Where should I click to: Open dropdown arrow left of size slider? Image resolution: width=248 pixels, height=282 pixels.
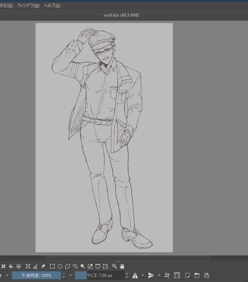[70, 275]
